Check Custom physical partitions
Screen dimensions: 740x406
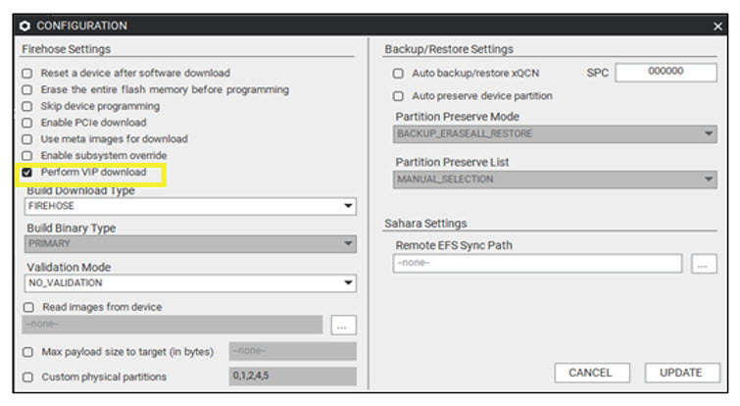tap(28, 377)
